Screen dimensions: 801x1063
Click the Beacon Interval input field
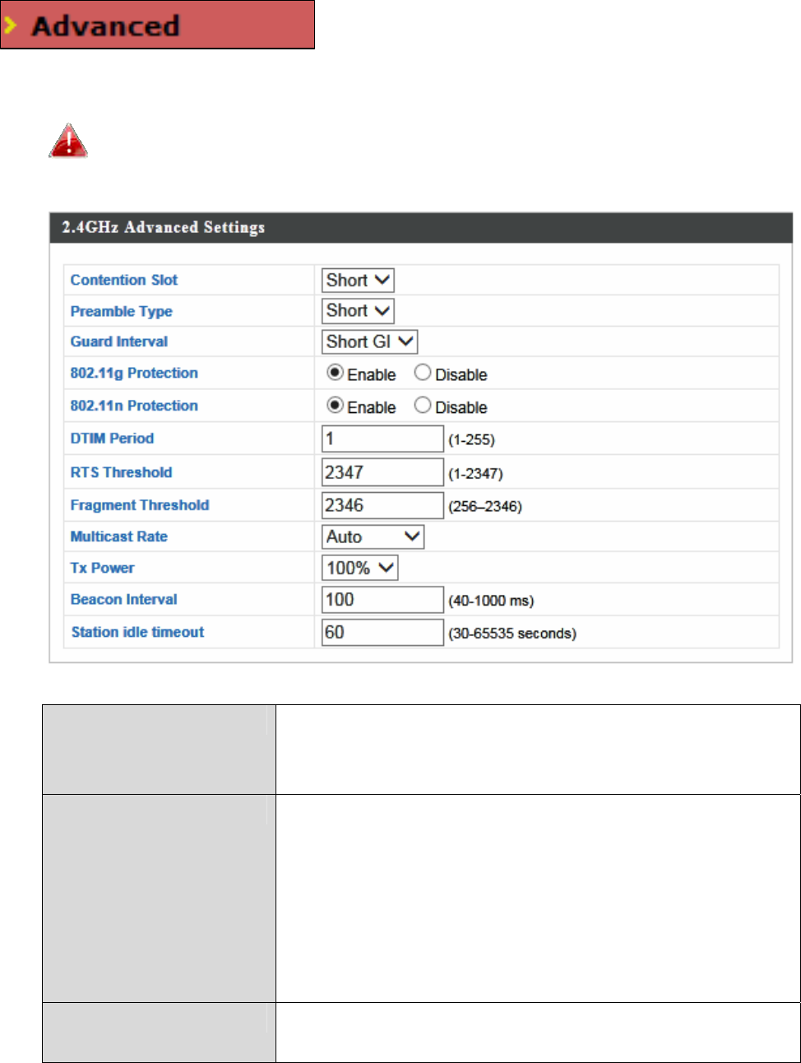382,600
